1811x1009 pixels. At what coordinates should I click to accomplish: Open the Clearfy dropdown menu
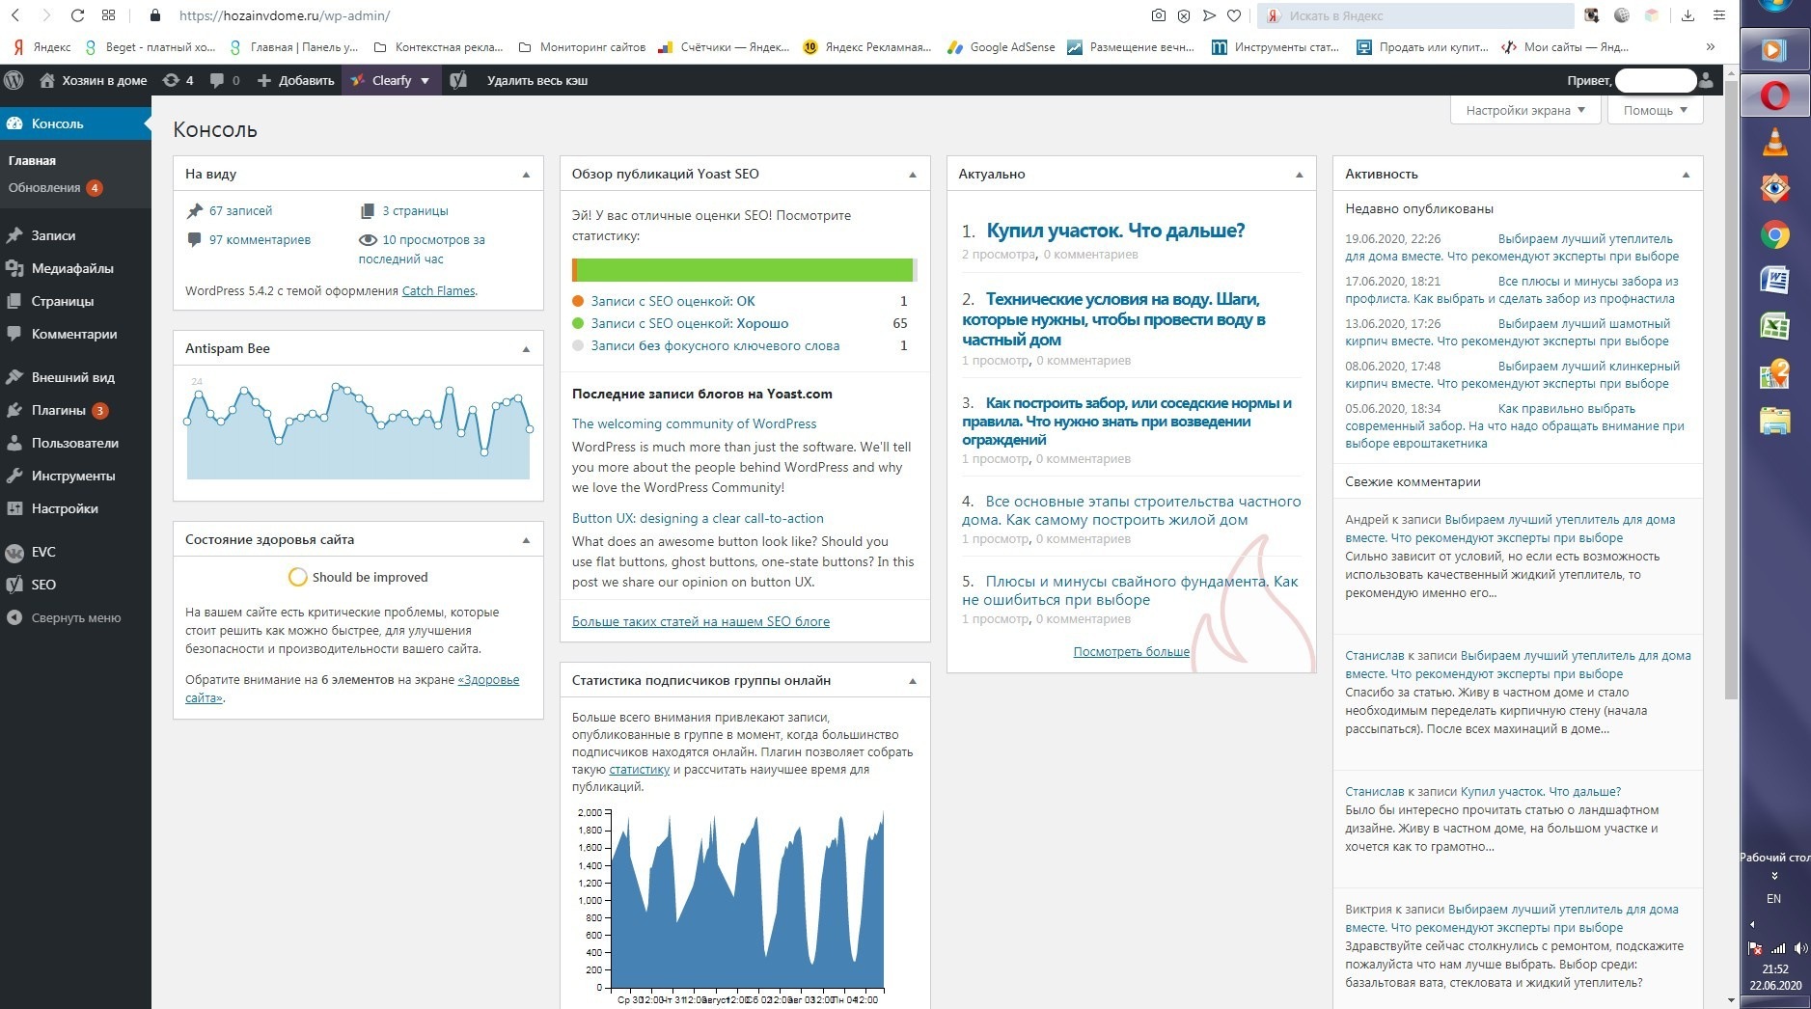point(393,81)
